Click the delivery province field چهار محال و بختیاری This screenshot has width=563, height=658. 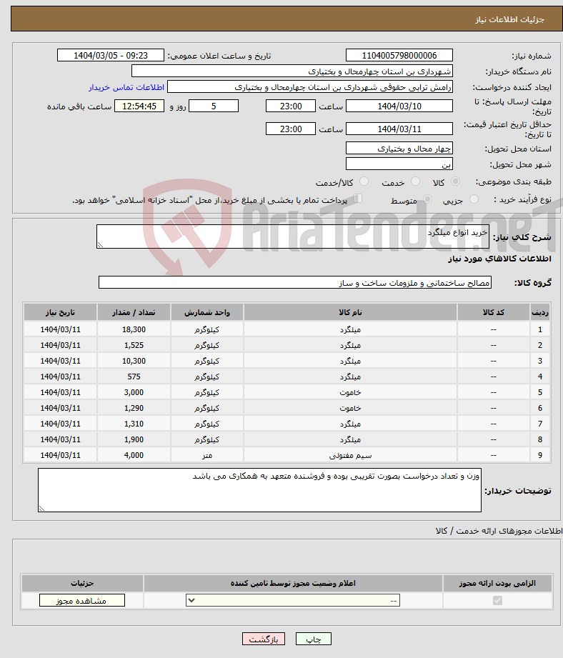coord(399,148)
